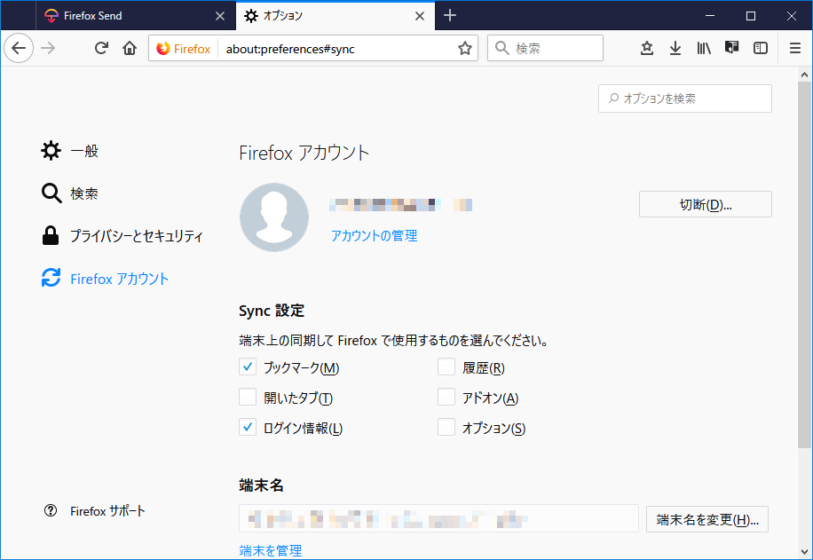Open アカウントの管理 link

point(374,235)
